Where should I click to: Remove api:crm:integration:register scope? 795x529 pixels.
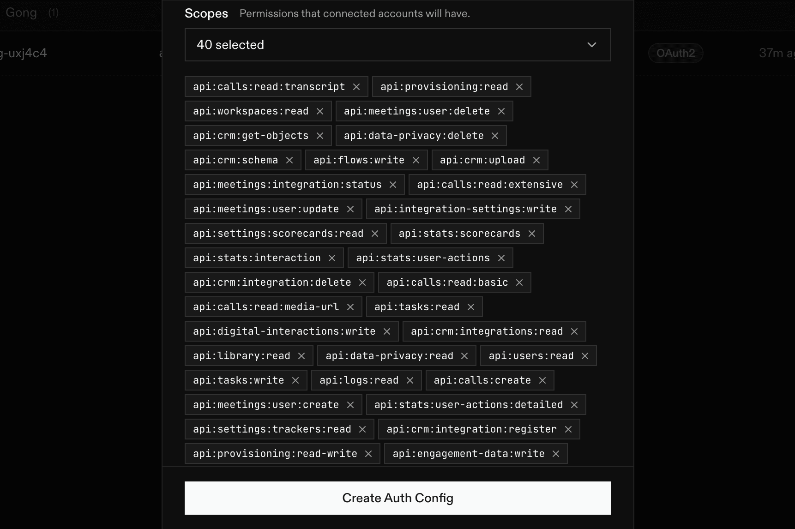point(568,429)
